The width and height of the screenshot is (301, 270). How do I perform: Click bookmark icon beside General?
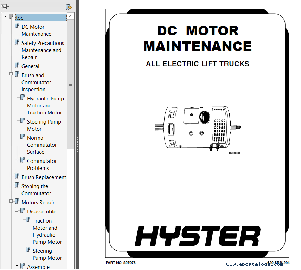[17, 65]
